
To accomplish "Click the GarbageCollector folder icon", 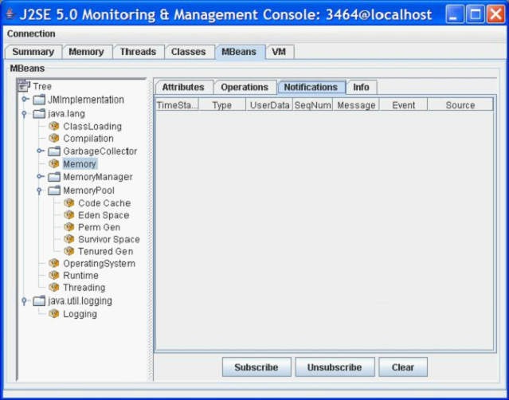I will tap(54, 151).
